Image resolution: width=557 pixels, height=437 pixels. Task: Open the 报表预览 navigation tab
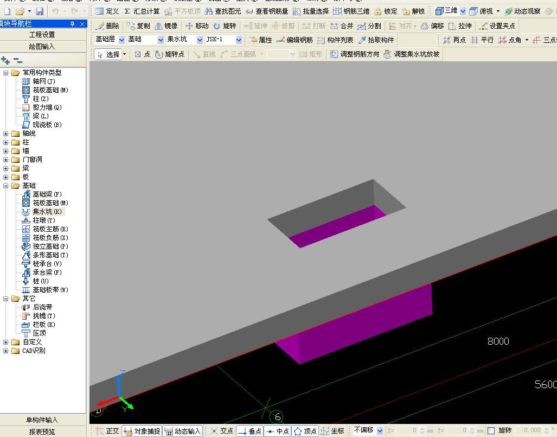coord(43,432)
